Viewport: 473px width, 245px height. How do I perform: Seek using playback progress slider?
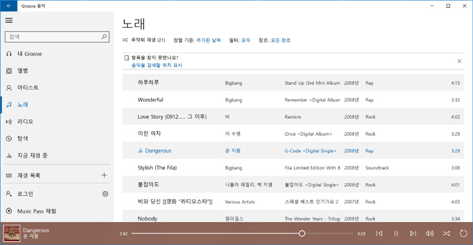point(242,234)
